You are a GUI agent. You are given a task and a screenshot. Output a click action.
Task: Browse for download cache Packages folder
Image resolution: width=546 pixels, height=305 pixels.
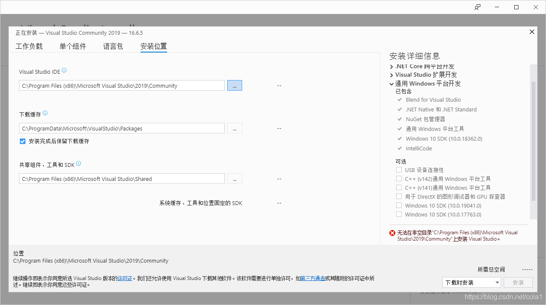point(234,128)
